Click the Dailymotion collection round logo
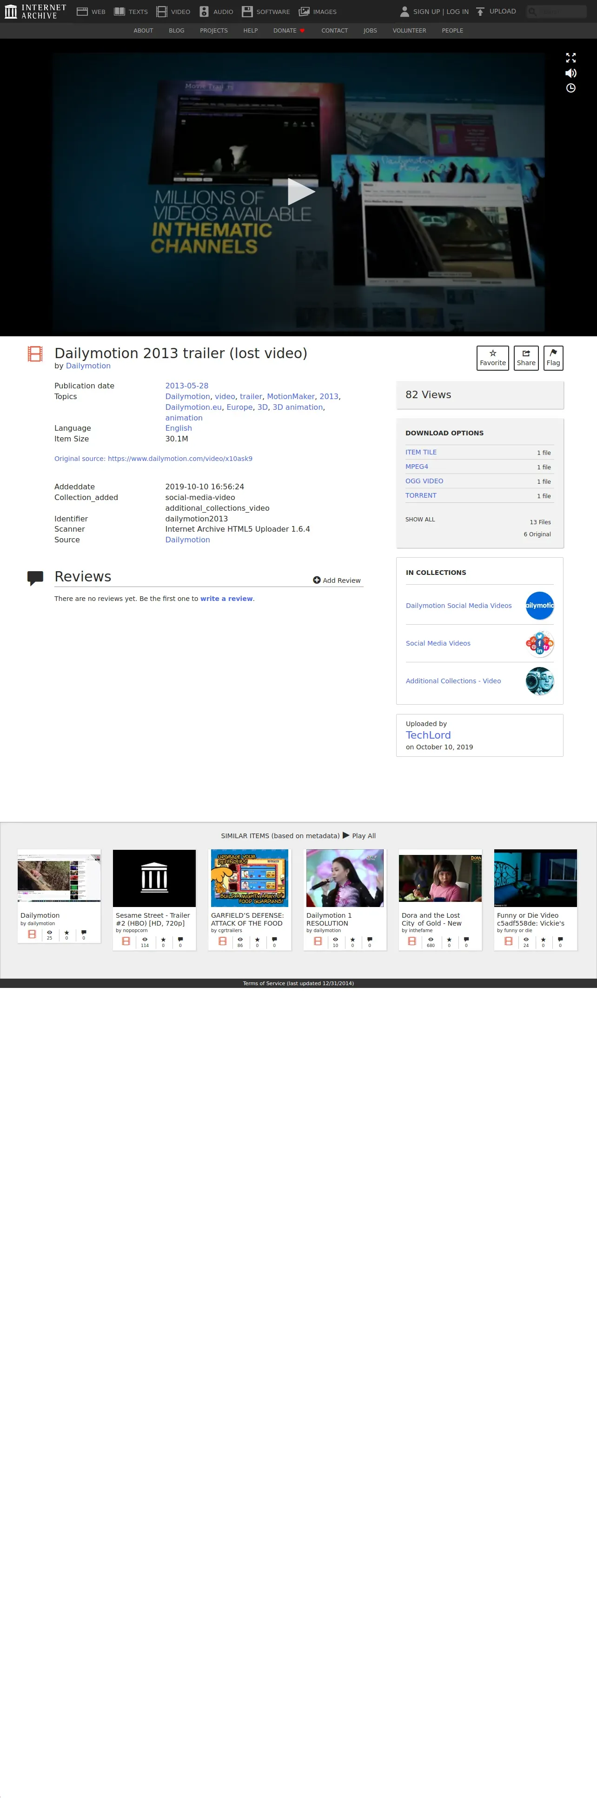This screenshot has height=1801, width=597. (x=539, y=606)
